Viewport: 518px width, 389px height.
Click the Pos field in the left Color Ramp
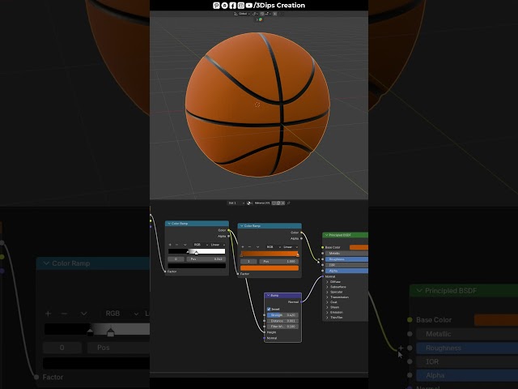(x=206, y=259)
